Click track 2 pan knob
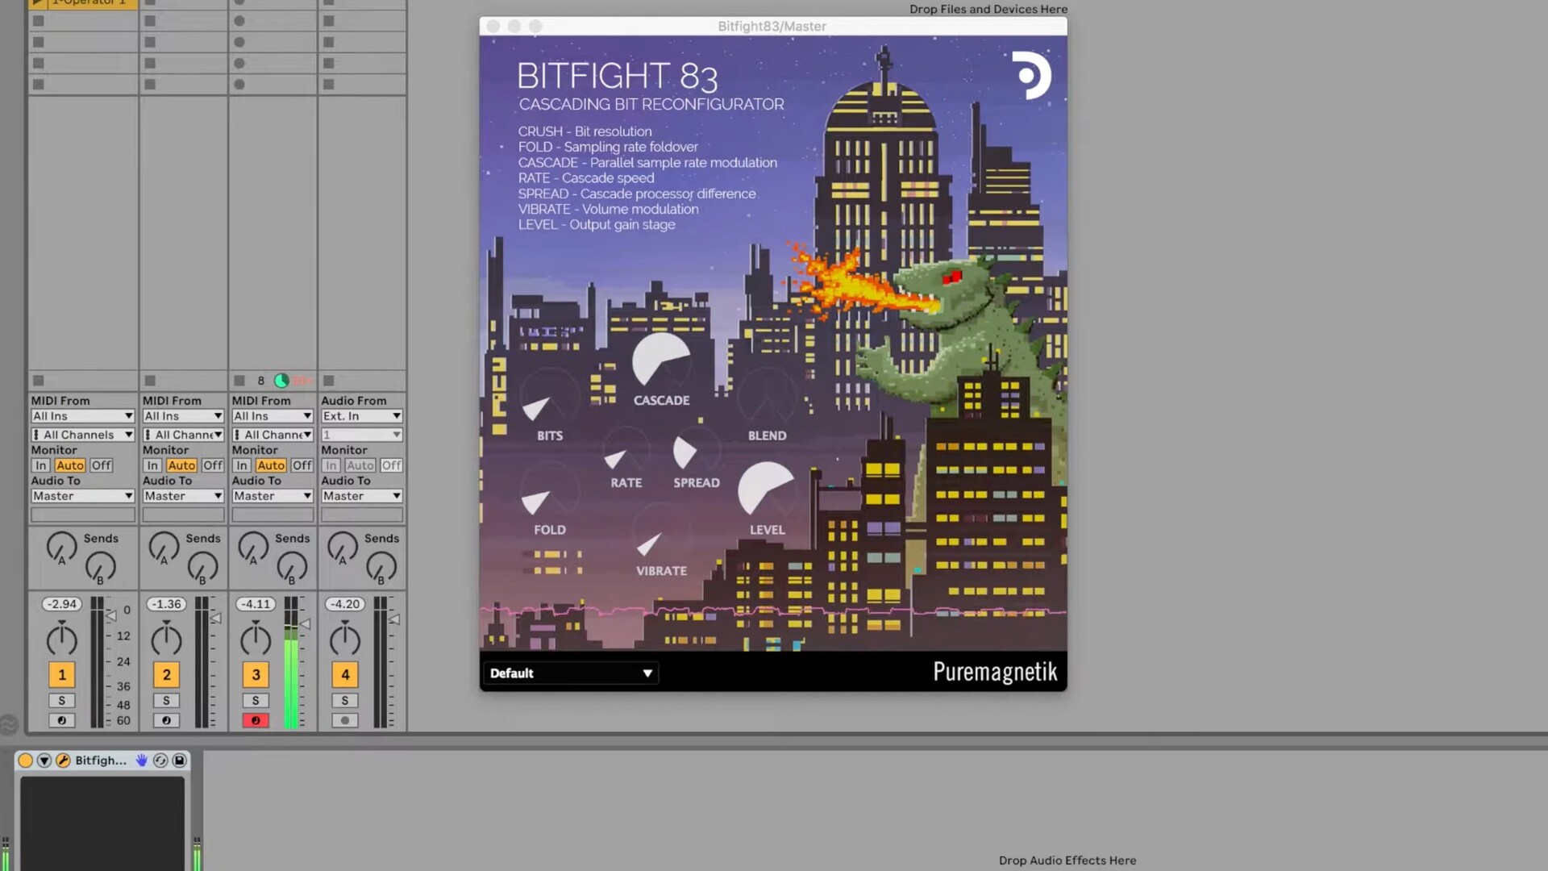This screenshot has height=871, width=1548. click(x=166, y=639)
